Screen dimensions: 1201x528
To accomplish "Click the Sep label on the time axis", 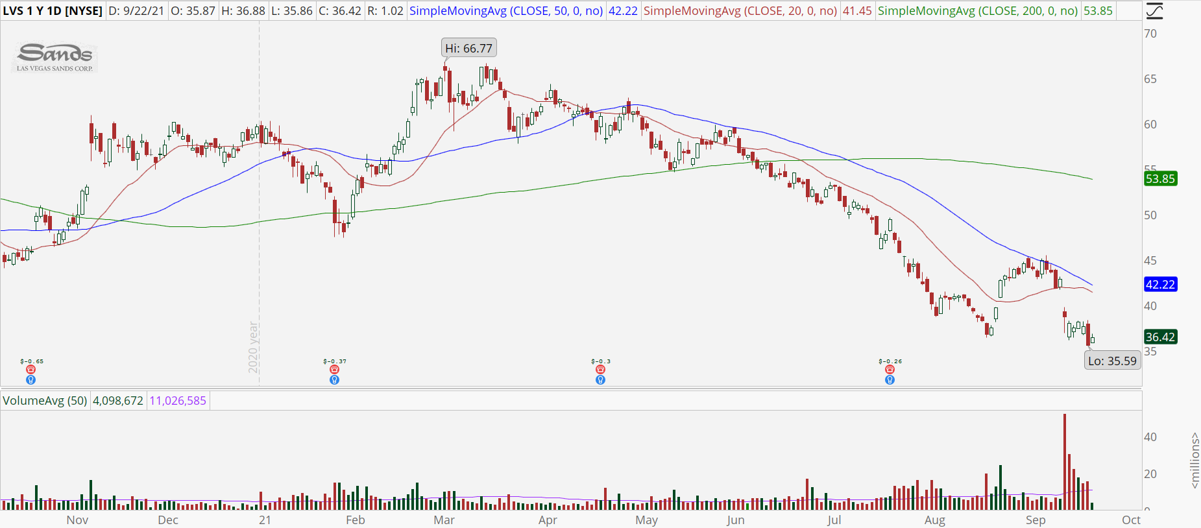I will (x=1036, y=520).
